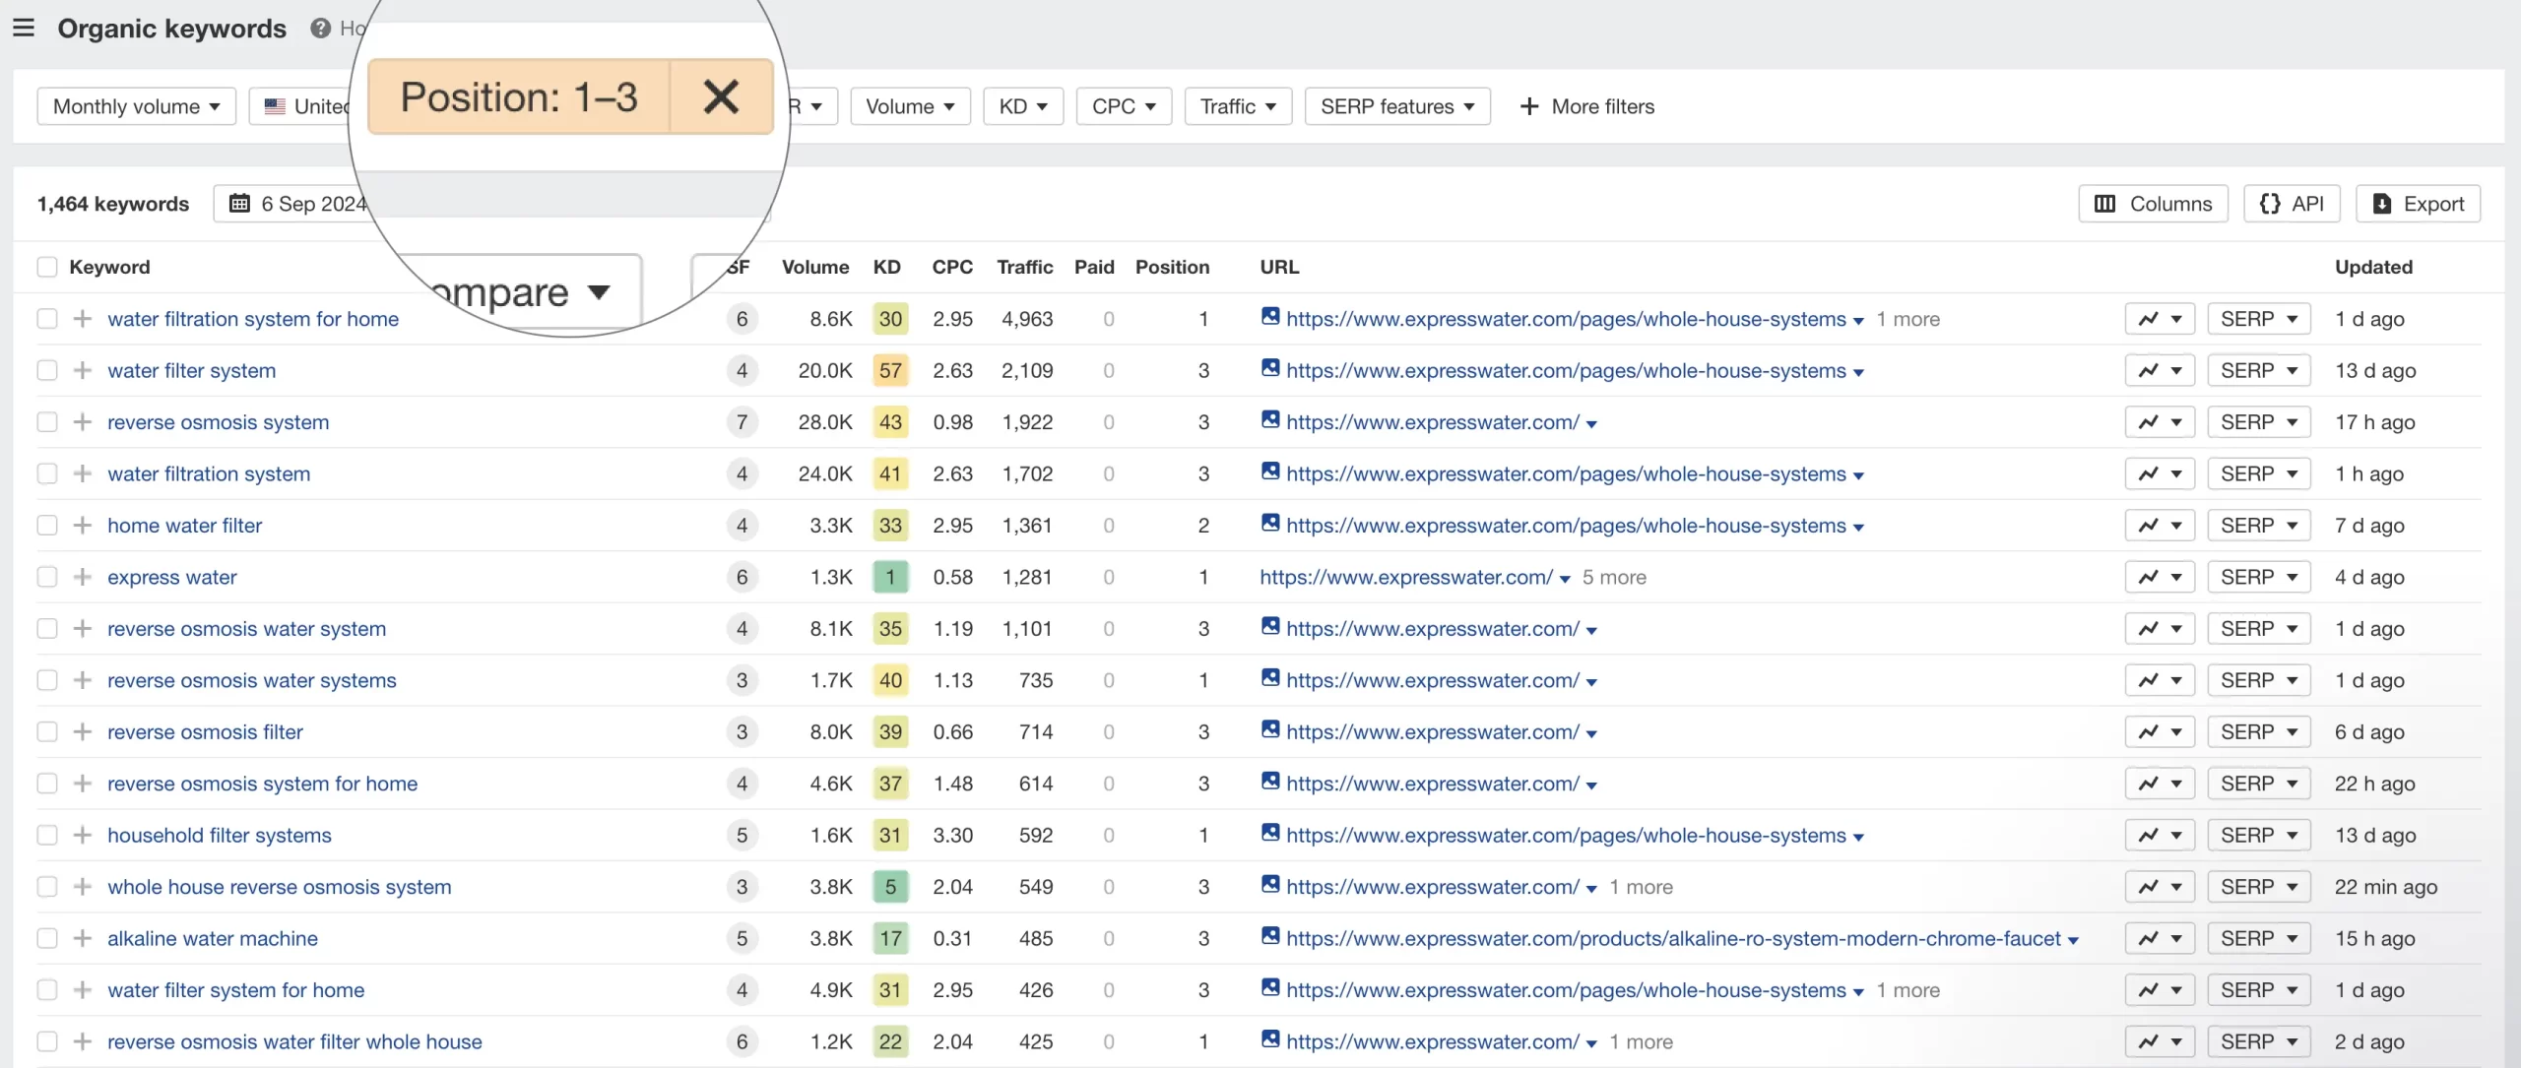The image size is (2521, 1068).
Task: Click the US flag country icon
Action: pyautogui.click(x=276, y=106)
